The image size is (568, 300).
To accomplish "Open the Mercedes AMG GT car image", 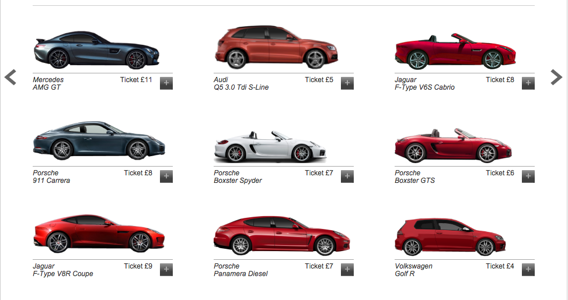I will click(96, 50).
